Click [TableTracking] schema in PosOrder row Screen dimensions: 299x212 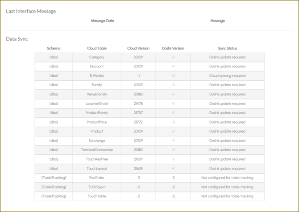(54, 178)
